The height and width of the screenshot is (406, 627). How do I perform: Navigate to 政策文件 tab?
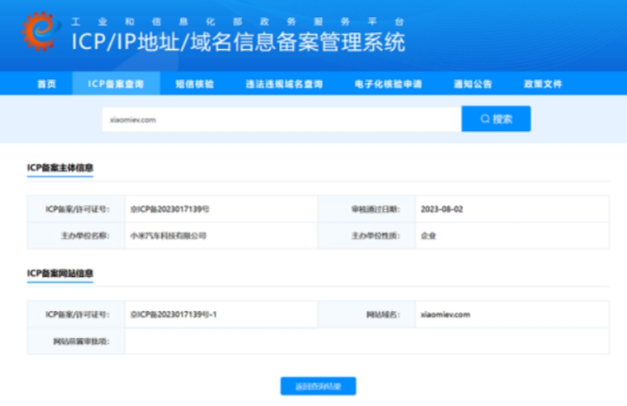click(543, 84)
